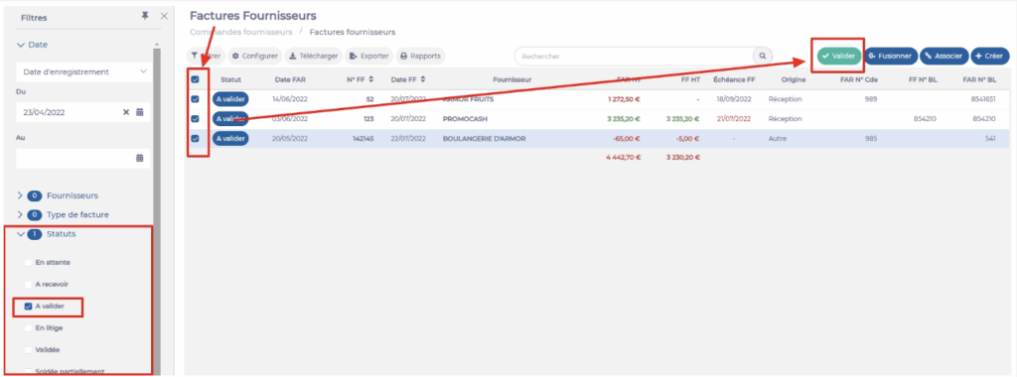Collapse the Statuts filter section
1017x377 pixels.
click(x=20, y=234)
